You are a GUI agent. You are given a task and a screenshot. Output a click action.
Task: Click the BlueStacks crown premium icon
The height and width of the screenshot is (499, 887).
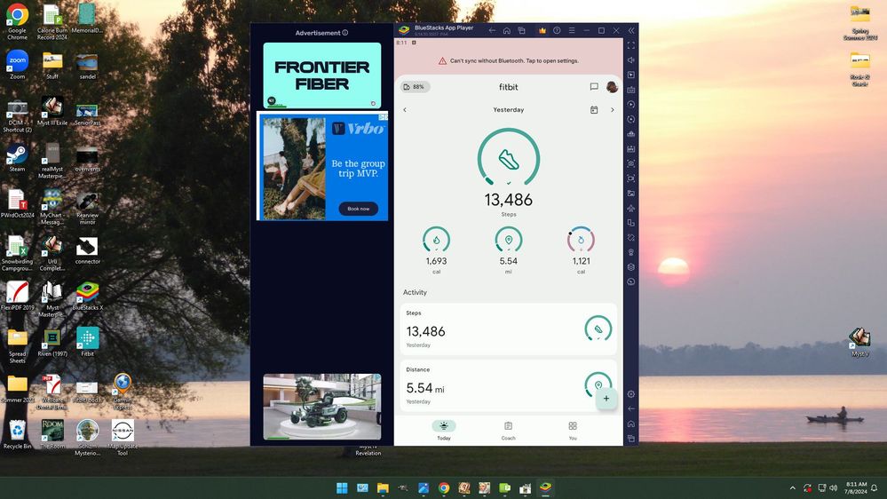(542, 30)
